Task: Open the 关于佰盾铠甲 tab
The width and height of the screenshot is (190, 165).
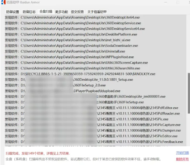Action: (x=97, y=12)
